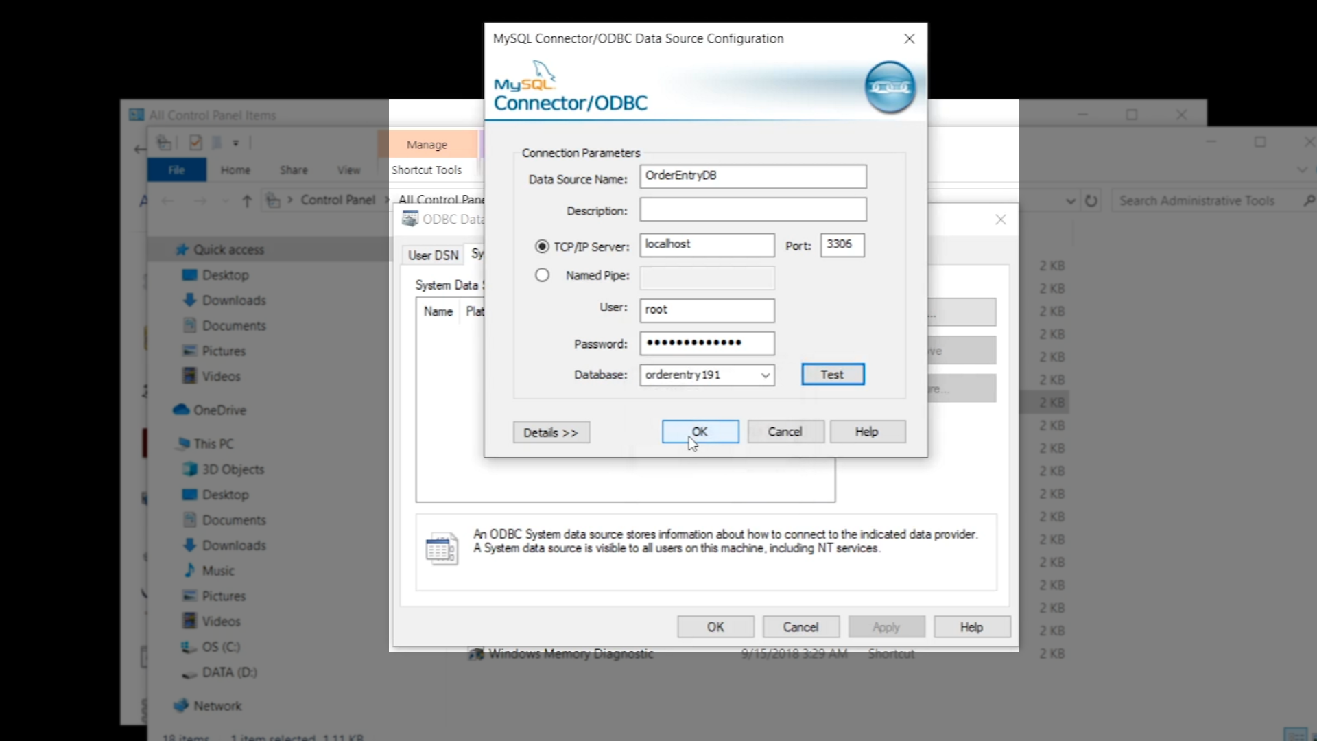
Task: Click the refresh icon beside address bar
Action: tap(1091, 201)
